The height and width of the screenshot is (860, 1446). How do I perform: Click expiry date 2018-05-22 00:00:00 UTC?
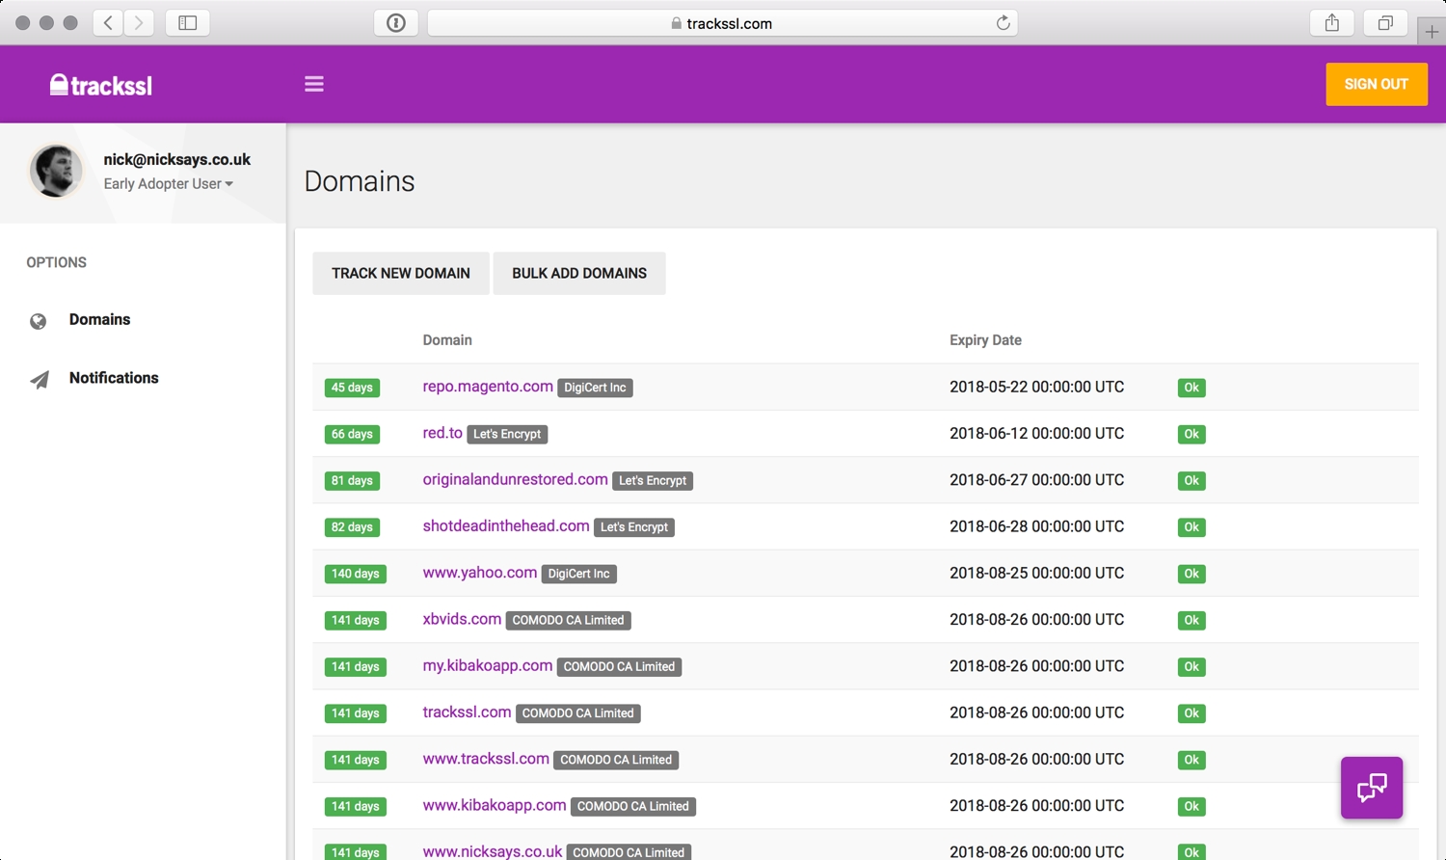point(1036,387)
